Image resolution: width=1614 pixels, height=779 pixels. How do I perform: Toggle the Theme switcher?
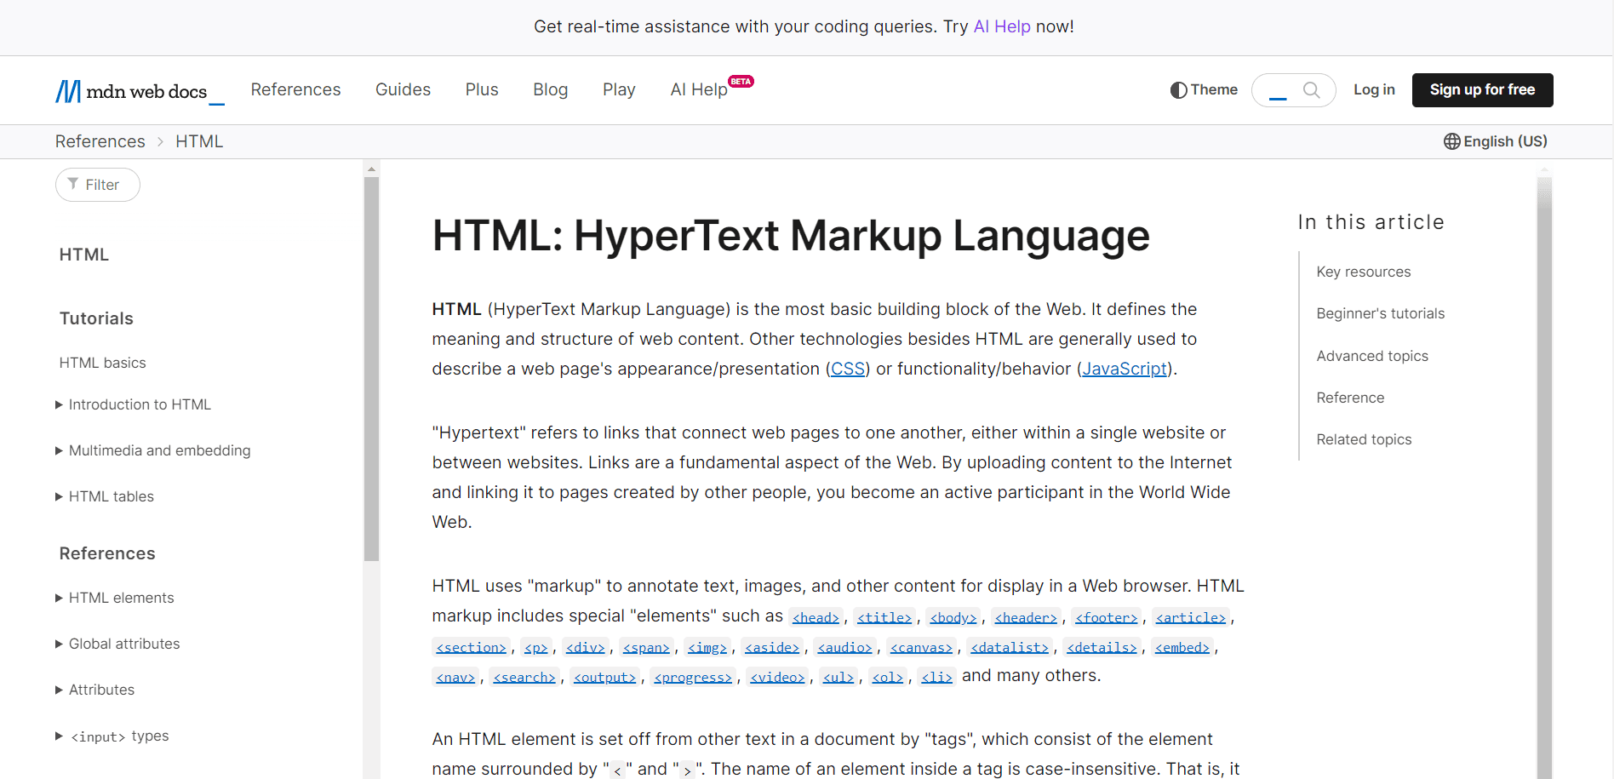click(x=1204, y=90)
